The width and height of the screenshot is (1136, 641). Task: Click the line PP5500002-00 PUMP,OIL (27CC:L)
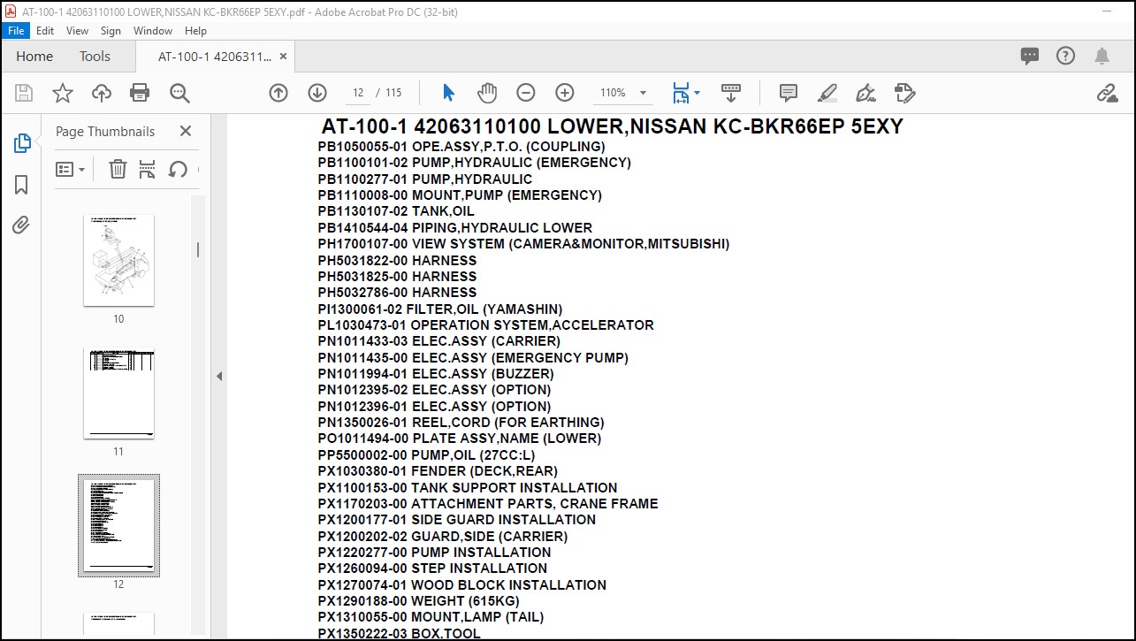[427, 455]
